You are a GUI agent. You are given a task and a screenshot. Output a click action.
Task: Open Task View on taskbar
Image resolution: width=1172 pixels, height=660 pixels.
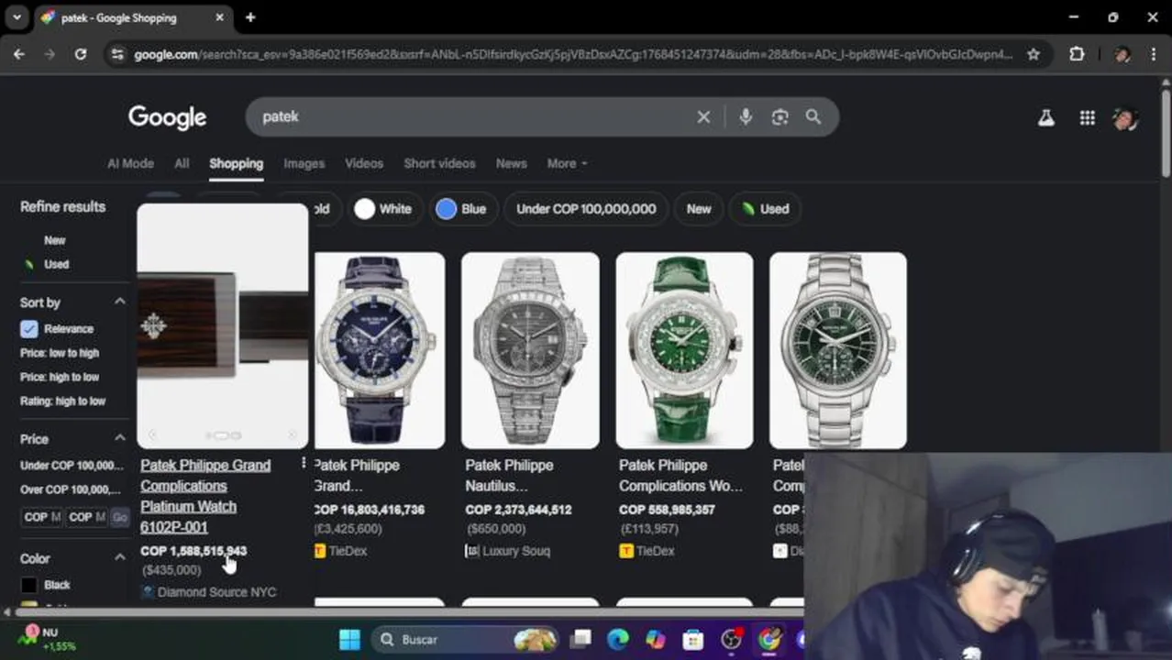[x=580, y=639]
